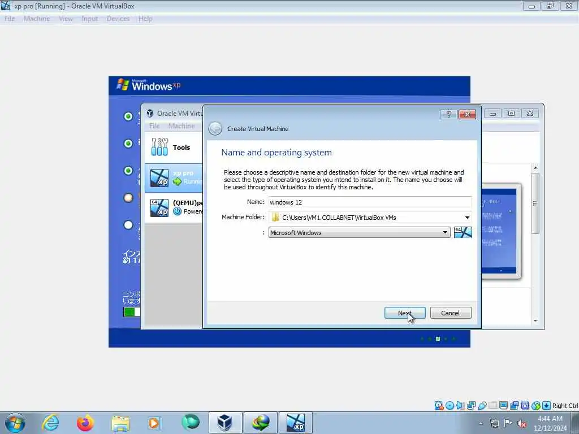This screenshot has width=579, height=434.
Task: Open the Machine menu in the inner VirtualBox Manager
Action: point(182,126)
